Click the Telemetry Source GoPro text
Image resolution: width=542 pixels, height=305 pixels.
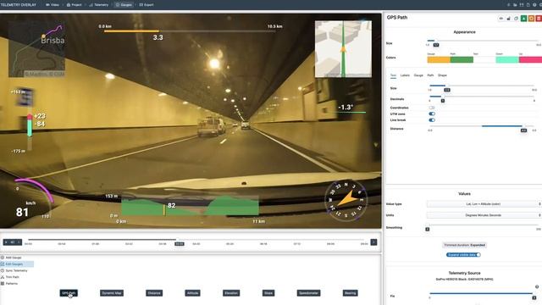(x=464, y=279)
